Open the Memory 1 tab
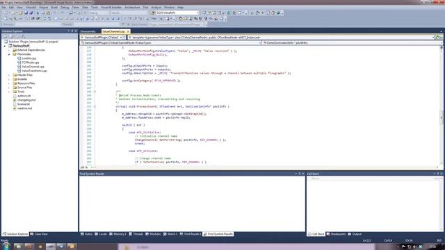 click(x=118, y=234)
